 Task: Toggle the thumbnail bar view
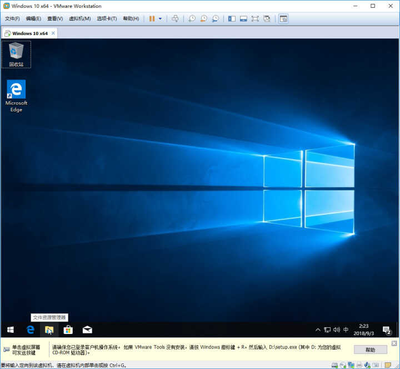[243, 19]
